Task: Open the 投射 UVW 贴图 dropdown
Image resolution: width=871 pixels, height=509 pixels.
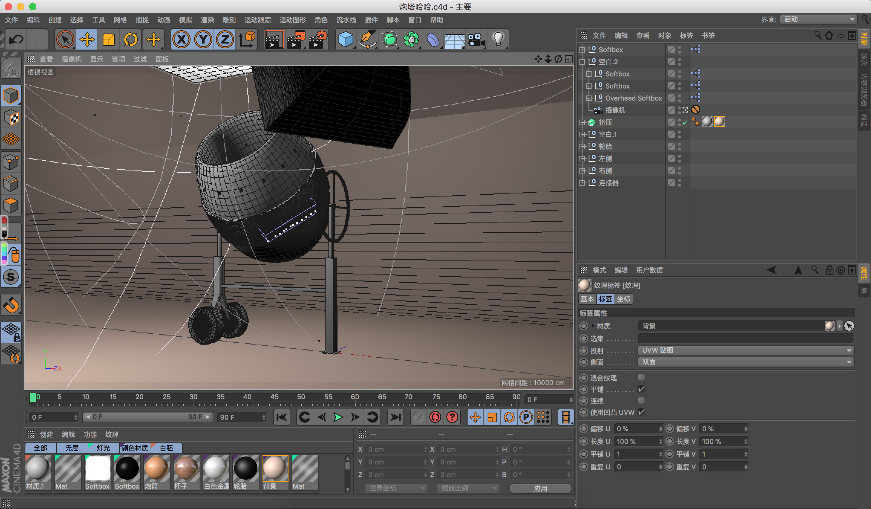Action: click(x=745, y=350)
